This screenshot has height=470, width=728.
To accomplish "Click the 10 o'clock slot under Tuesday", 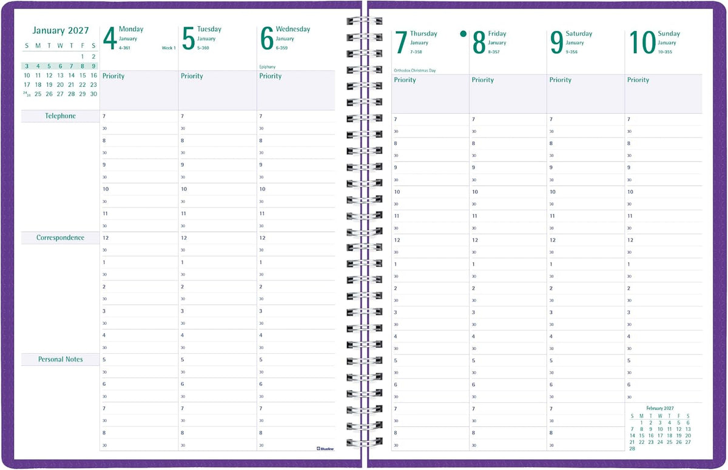I will pos(217,189).
